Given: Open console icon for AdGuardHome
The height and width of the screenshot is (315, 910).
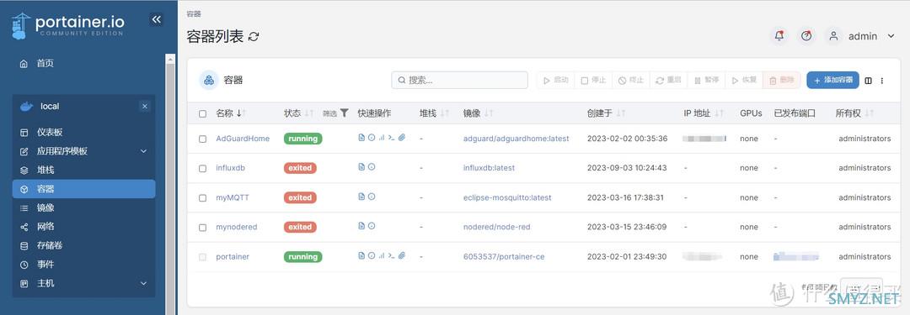Looking at the screenshot, I should (391, 137).
